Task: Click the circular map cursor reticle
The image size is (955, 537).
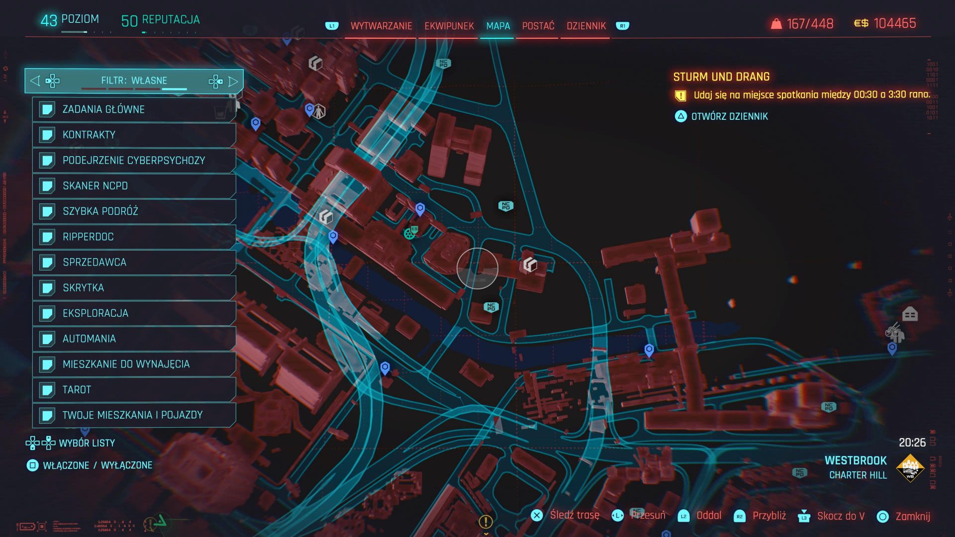Action: point(477,268)
